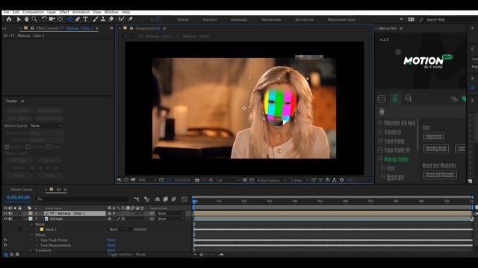Open the Composition menu
Screen dimensions: 478x268
point(33,12)
